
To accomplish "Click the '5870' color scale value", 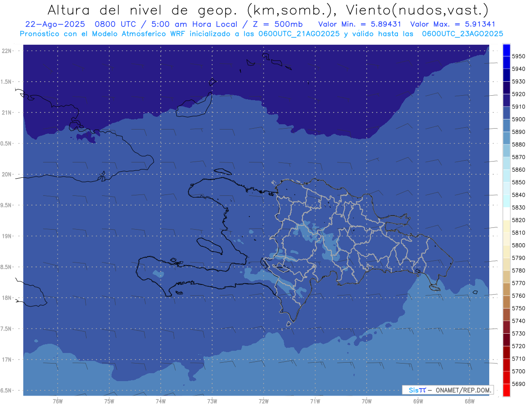I will click(519, 157).
